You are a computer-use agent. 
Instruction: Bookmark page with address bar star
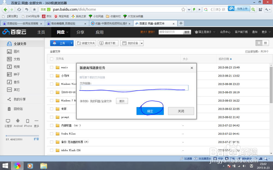pyautogui.click(x=183, y=9)
